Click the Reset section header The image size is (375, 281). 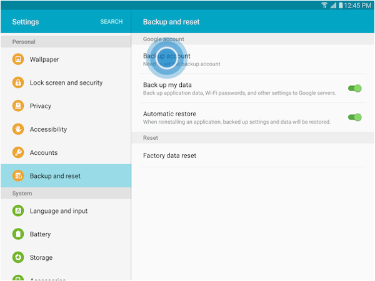tap(252, 137)
